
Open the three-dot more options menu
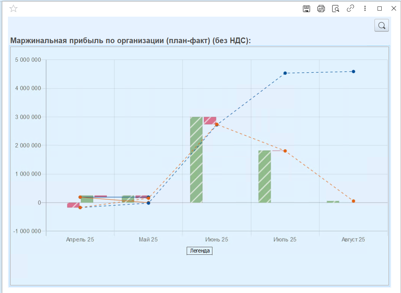pos(365,8)
